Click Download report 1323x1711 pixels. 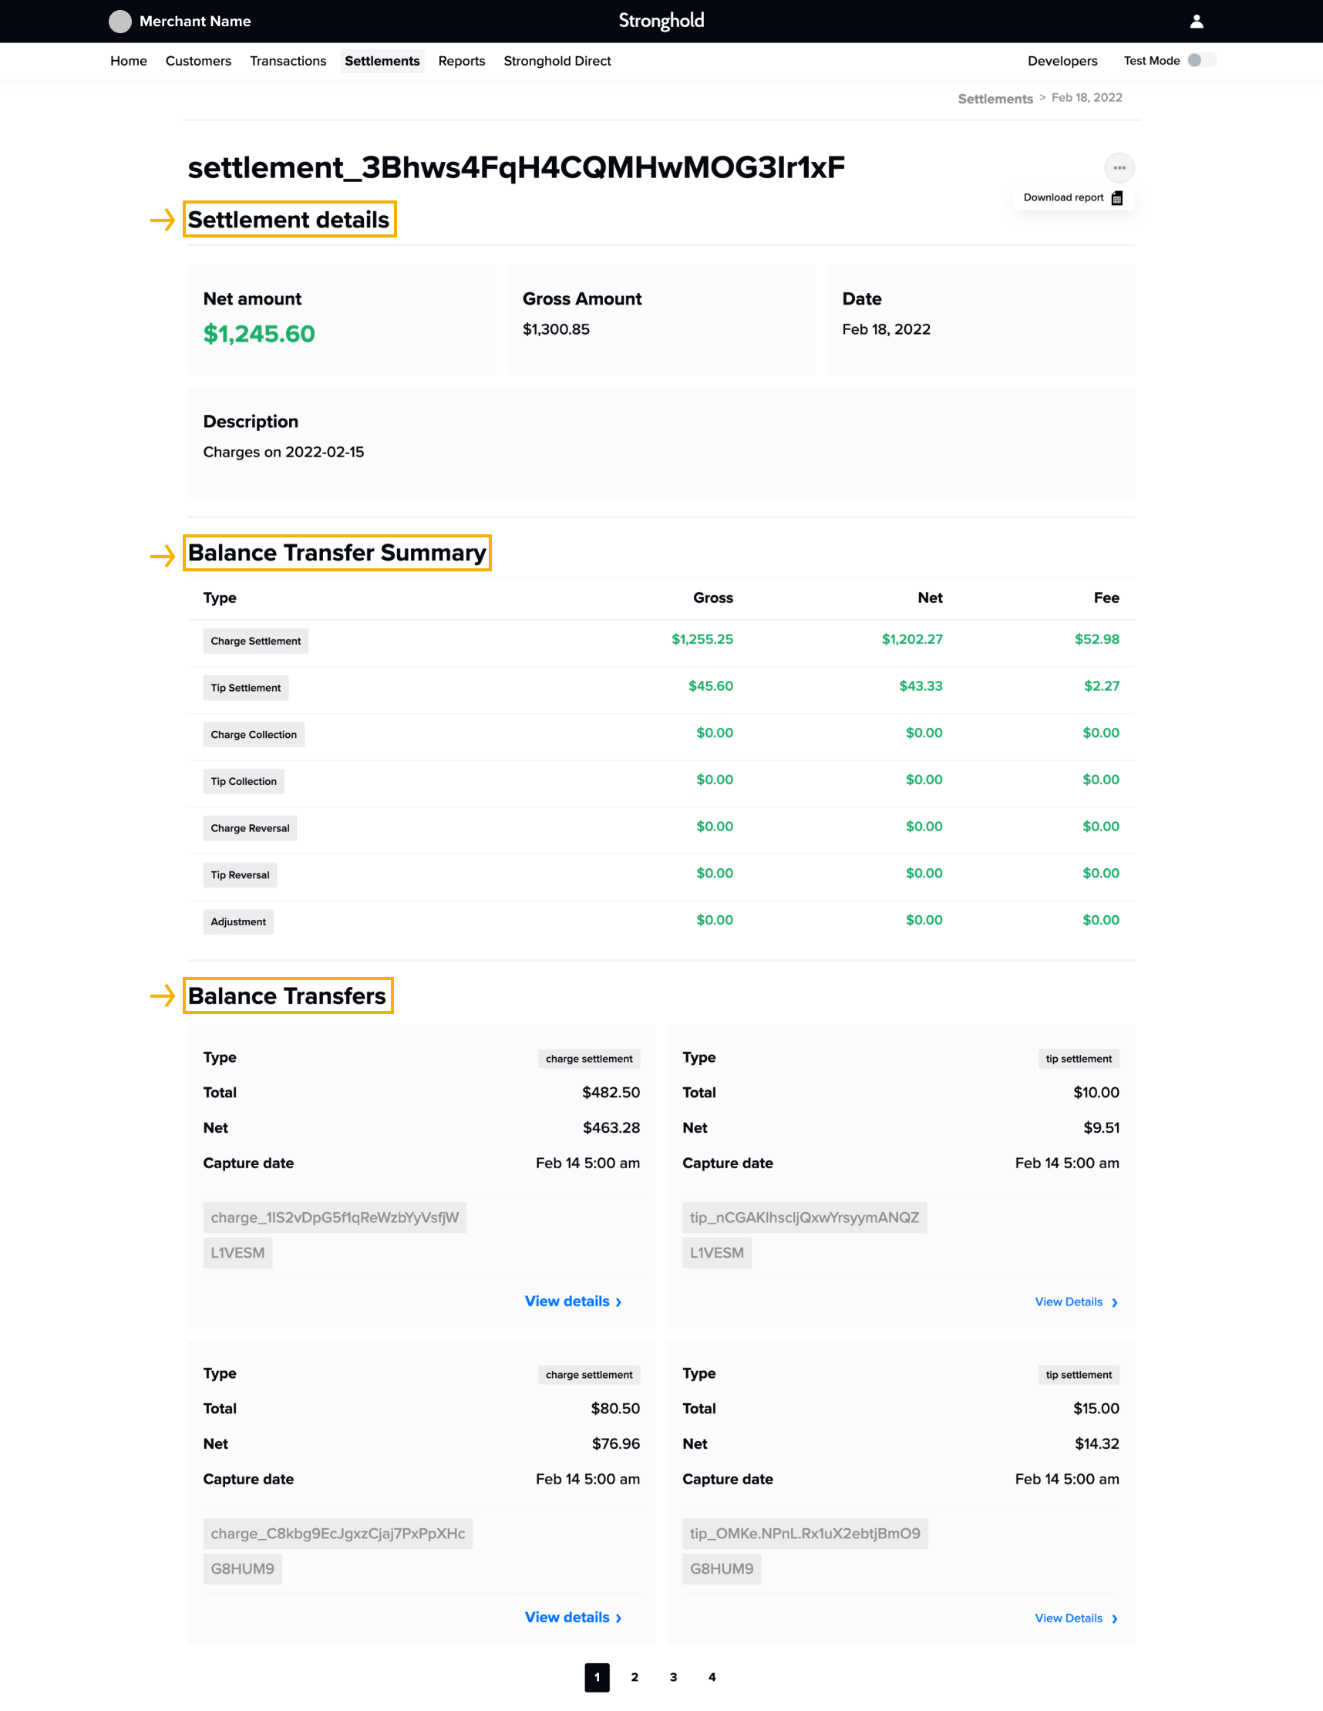[1063, 197]
